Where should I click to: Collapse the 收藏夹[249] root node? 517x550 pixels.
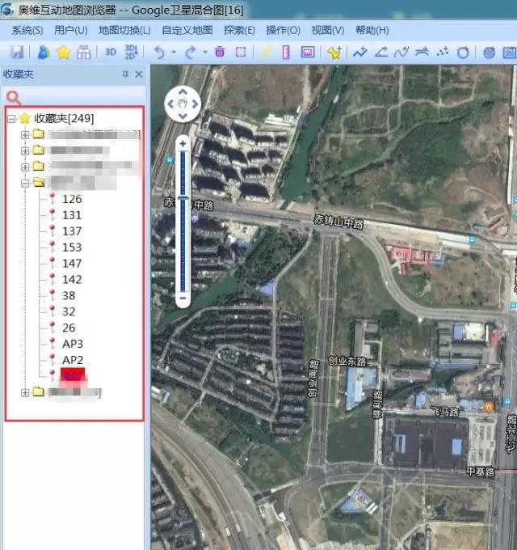click(x=11, y=119)
